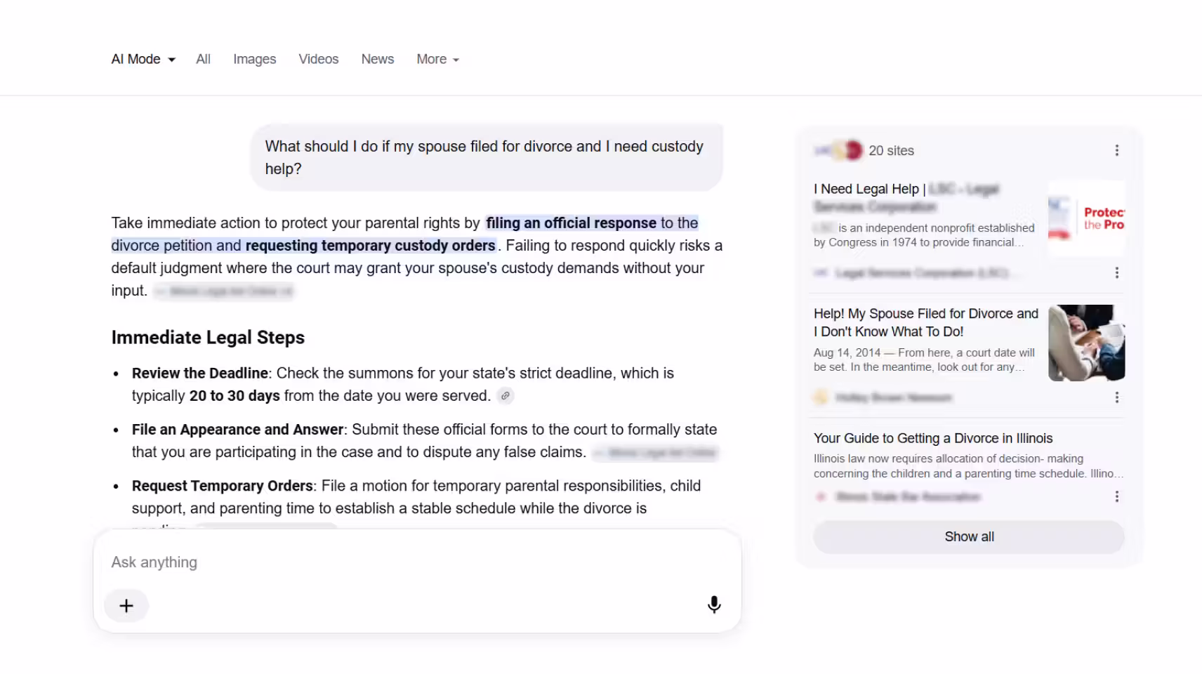The image size is (1202, 674).
Task: Expand the More menu
Action: 437,60
